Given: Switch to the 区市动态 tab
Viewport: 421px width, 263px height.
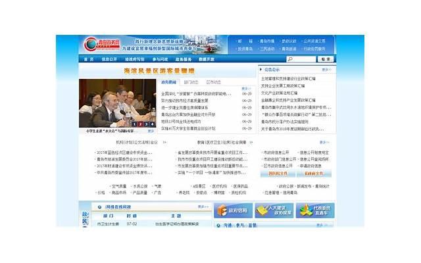Looking at the screenshot, I should [x=213, y=82].
